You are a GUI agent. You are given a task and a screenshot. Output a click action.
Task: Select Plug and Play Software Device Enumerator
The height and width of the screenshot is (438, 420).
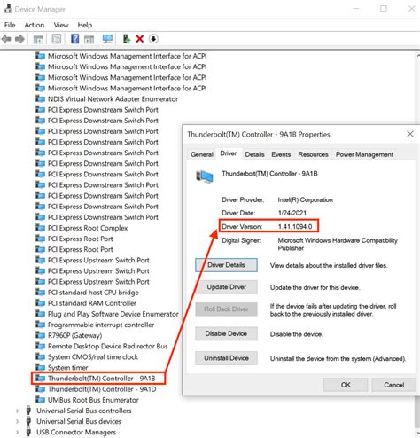click(113, 314)
